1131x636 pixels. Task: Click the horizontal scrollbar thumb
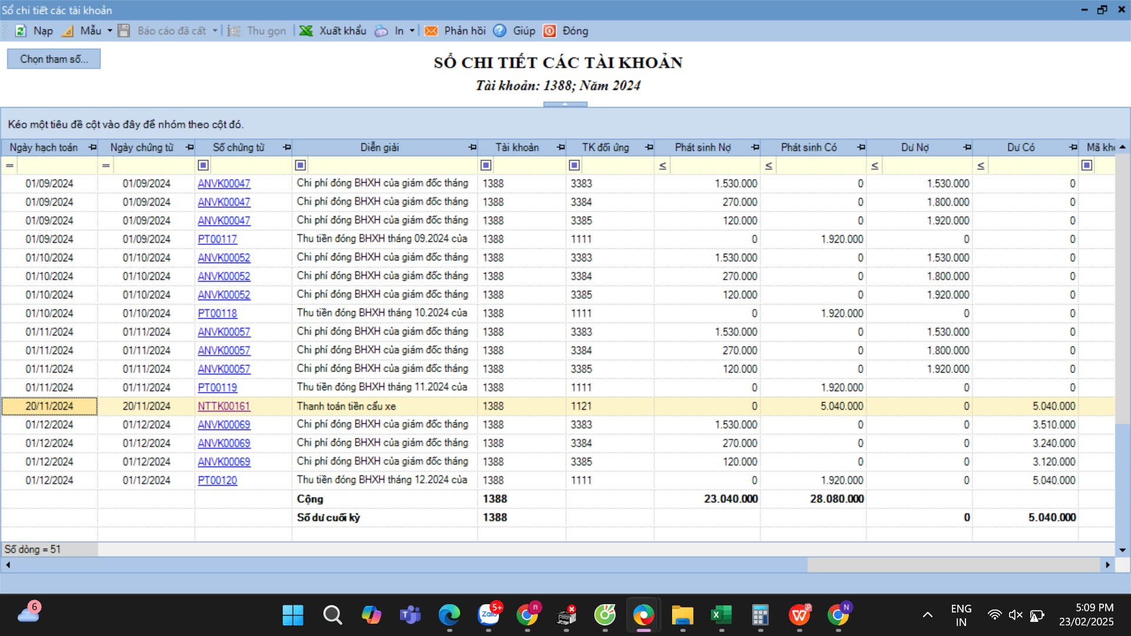pos(953,565)
